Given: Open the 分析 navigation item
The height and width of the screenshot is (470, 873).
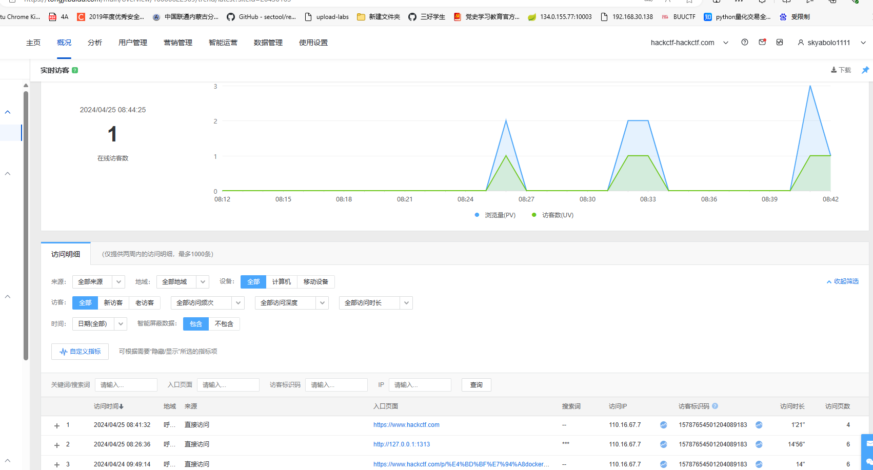Looking at the screenshot, I should (x=95, y=43).
